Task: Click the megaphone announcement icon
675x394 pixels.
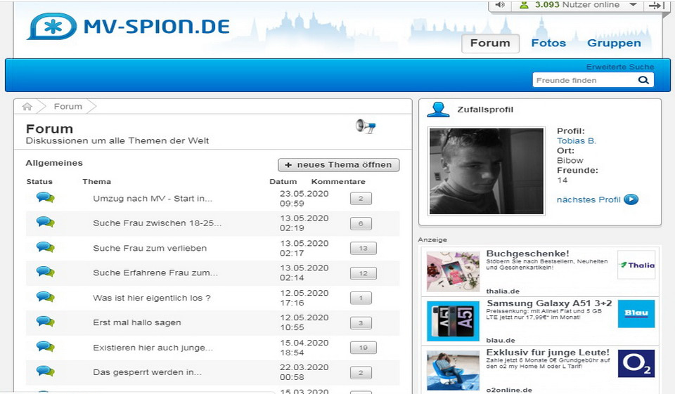Action: [365, 126]
